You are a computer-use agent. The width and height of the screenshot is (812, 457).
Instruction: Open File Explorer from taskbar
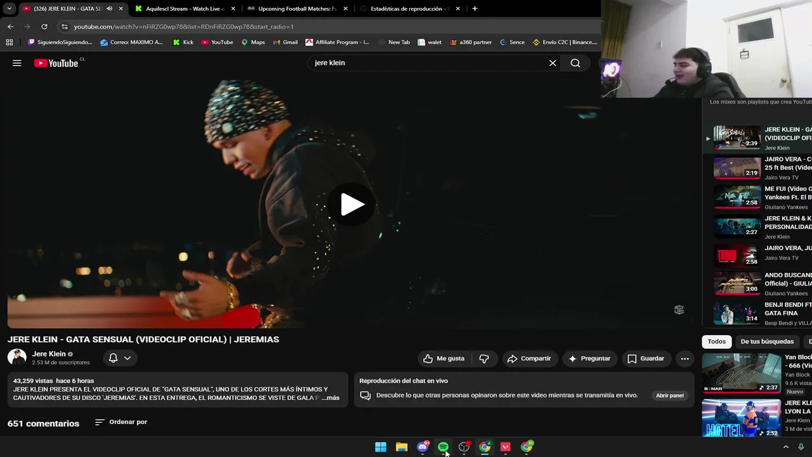[x=402, y=447]
